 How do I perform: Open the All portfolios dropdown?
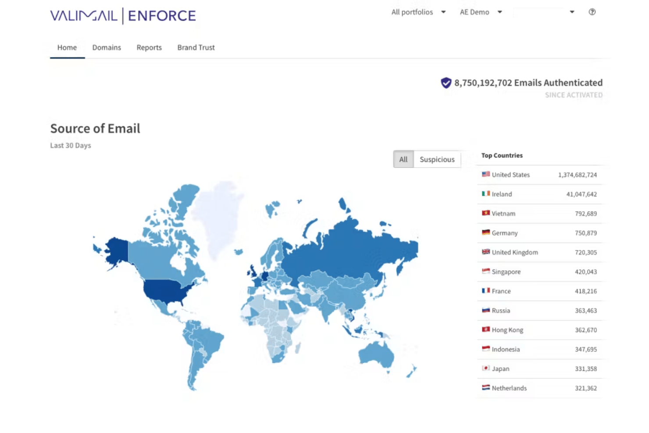pos(419,12)
